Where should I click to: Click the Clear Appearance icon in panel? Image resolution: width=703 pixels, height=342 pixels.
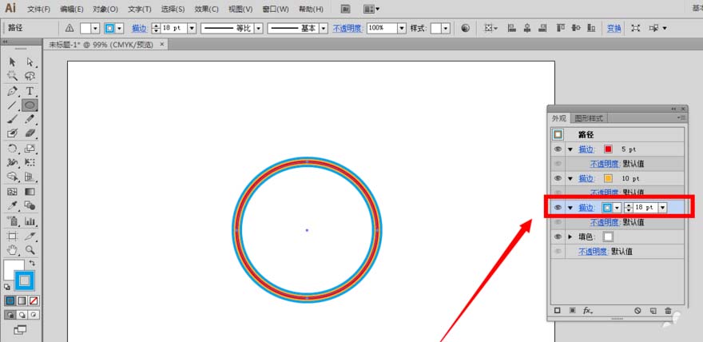click(638, 310)
